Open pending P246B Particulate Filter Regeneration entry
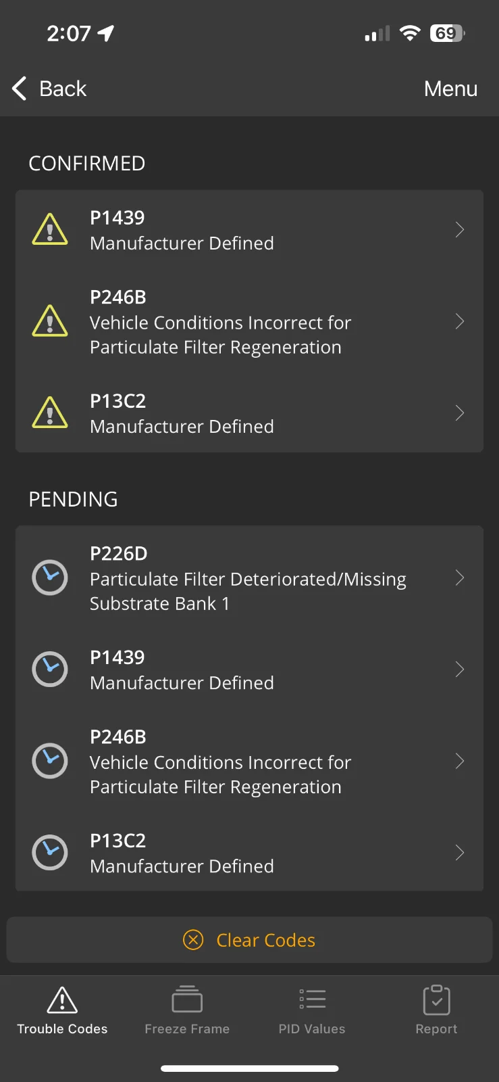Viewport: 499px width, 1082px height. point(220,761)
